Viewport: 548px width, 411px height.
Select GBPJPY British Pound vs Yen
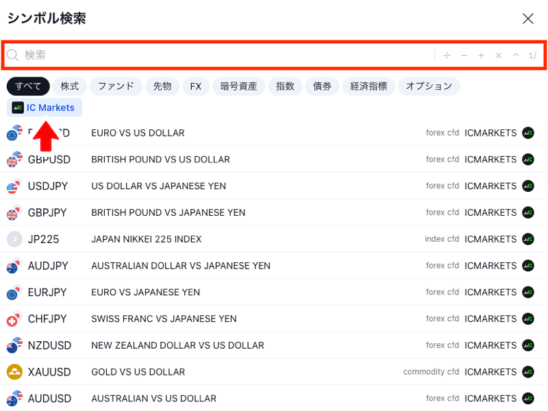point(273,212)
